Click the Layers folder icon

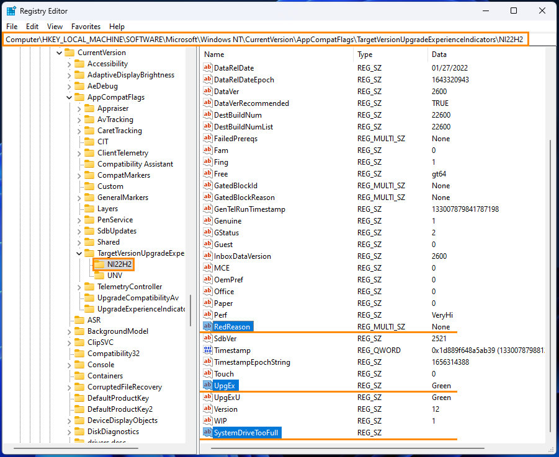pyautogui.click(x=89, y=209)
